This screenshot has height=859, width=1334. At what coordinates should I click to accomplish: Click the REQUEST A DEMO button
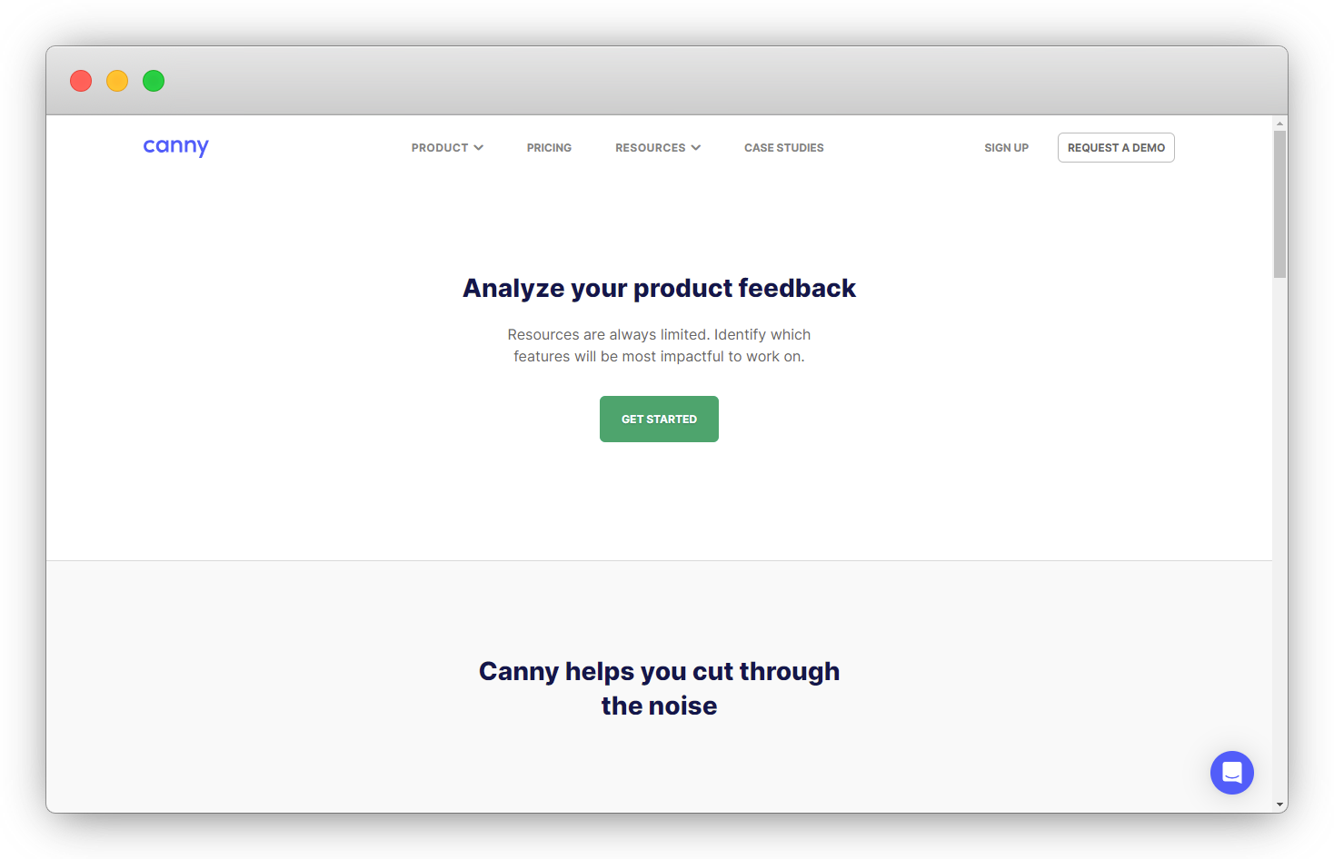tap(1116, 147)
